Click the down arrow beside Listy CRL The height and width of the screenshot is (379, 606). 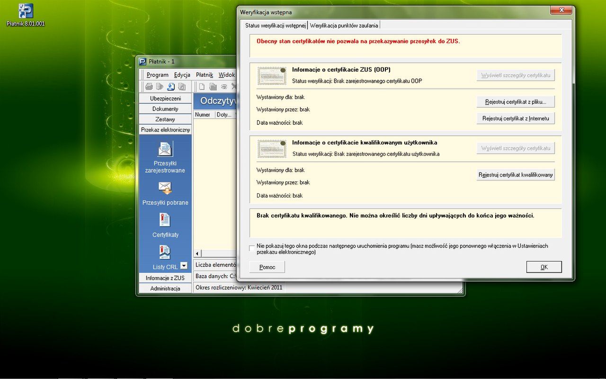tap(184, 266)
